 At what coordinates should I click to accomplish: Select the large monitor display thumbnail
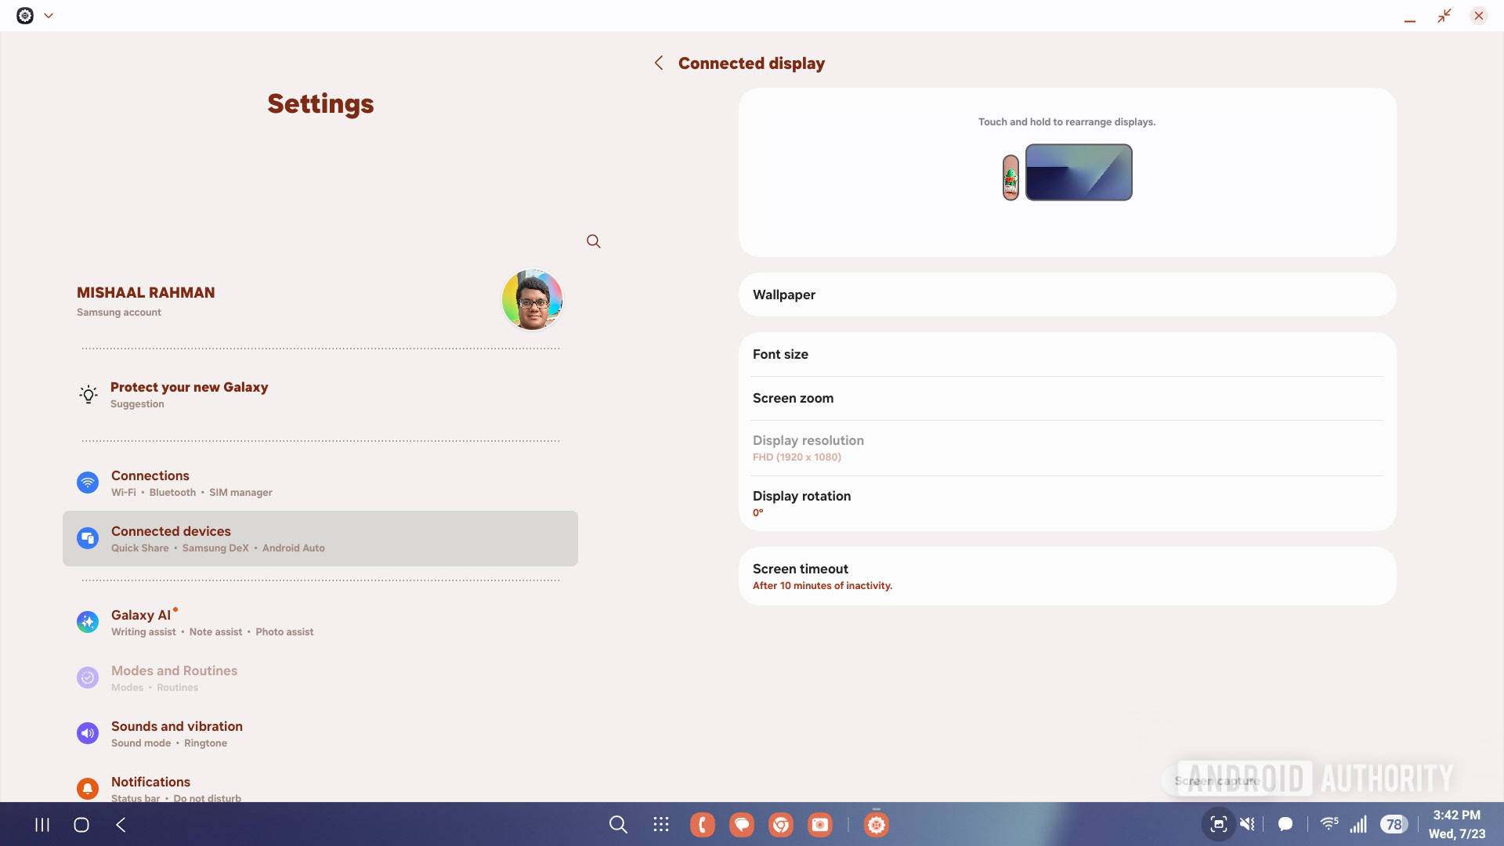(x=1079, y=172)
